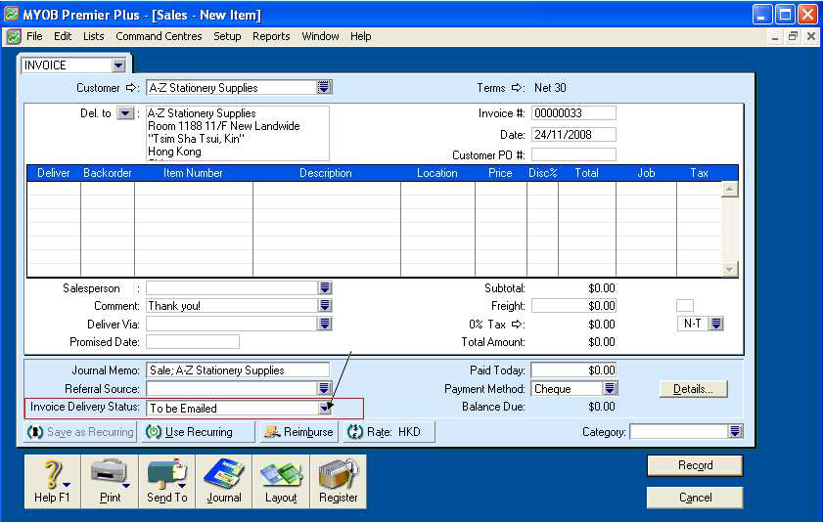Click the Description column header
Viewport: 823px width, 522px height.
pyautogui.click(x=326, y=173)
